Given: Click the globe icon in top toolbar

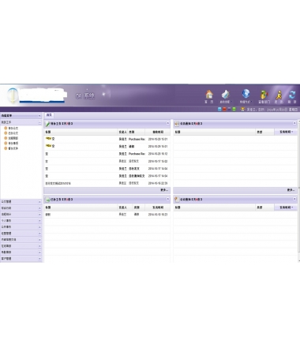Looking at the screenshot, I should point(246,94).
